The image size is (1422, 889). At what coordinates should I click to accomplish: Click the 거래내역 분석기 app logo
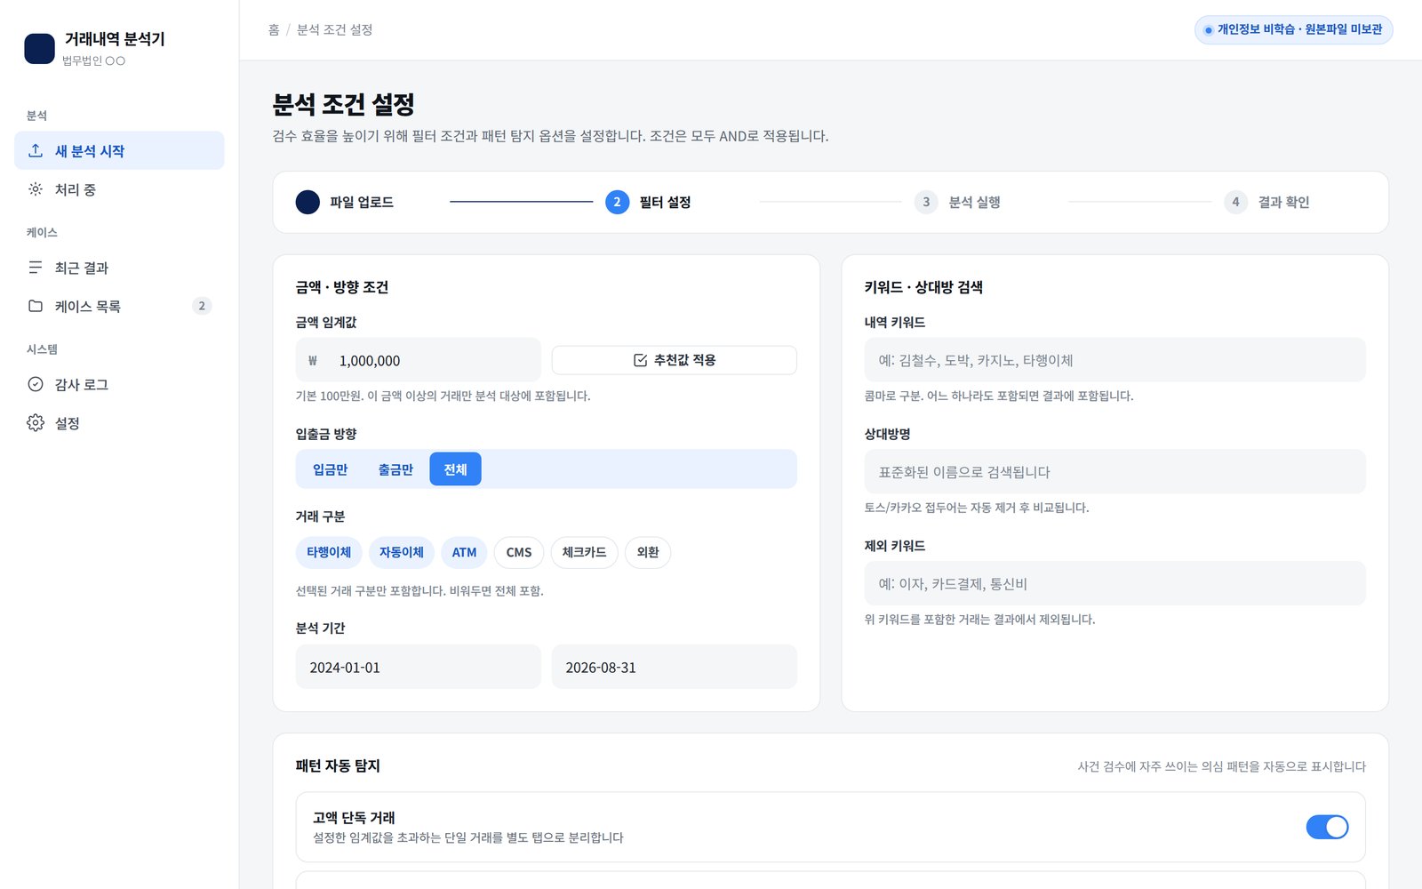(x=39, y=48)
